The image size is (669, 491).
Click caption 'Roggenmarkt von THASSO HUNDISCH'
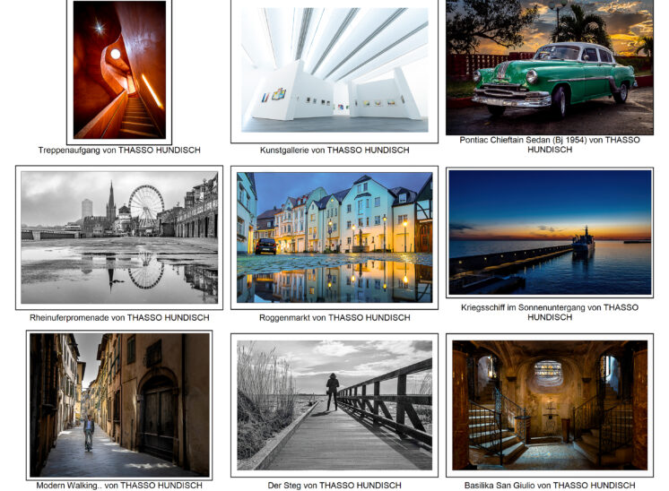tap(334, 317)
